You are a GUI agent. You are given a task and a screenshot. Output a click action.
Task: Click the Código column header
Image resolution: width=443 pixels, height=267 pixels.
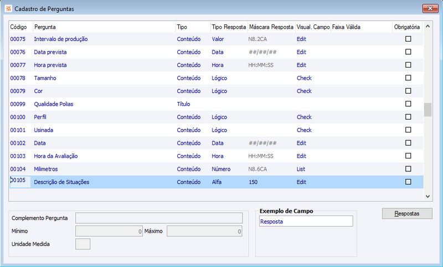(18, 27)
